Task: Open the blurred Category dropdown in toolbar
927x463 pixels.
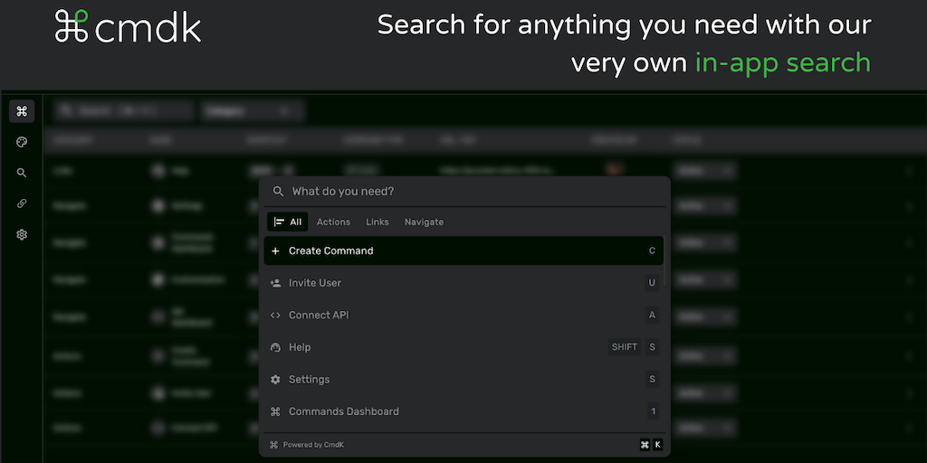Action: point(253,111)
